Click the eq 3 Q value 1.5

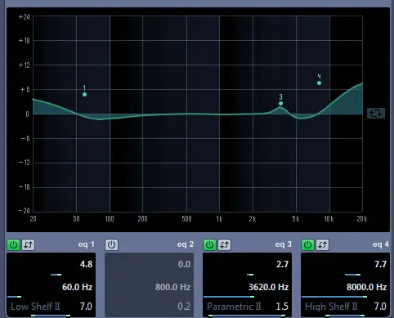tap(282, 307)
